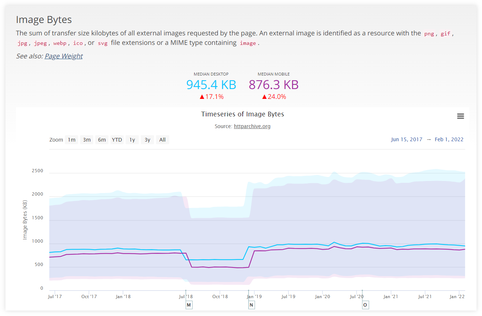This screenshot has height=316, width=482.
Task: Click the O flag timeline marker
Action: (365, 305)
